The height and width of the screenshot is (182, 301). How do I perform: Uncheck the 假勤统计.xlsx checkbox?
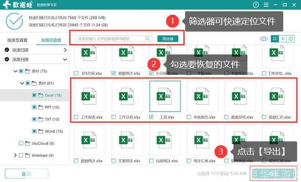tap(114, 73)
